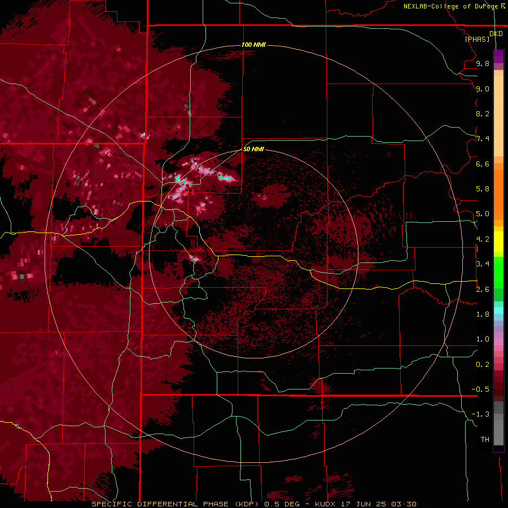Click the bright green color bar segment

pyautogui.click(x=498, y=273)
